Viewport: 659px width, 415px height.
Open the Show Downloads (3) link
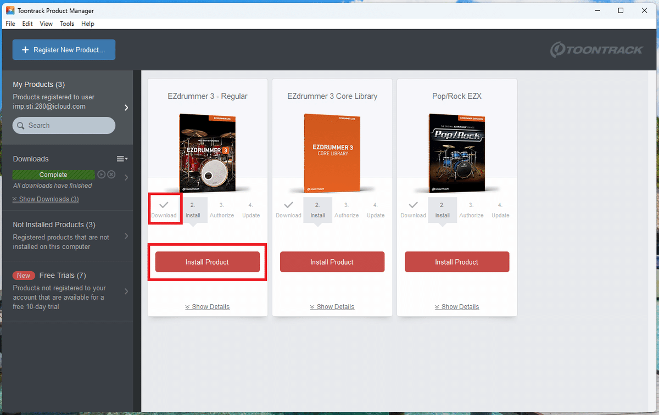coord(46,199)
